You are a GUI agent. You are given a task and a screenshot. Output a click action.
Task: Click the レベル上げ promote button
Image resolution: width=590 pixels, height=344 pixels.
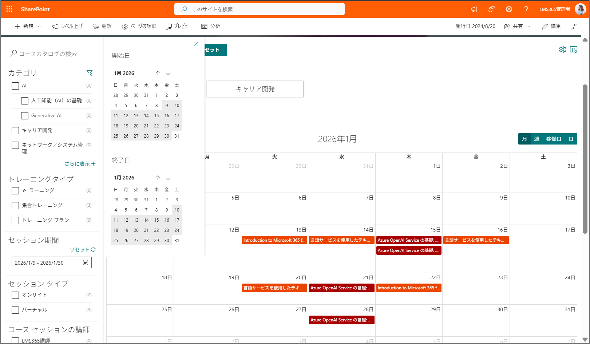tap(67, 26)
